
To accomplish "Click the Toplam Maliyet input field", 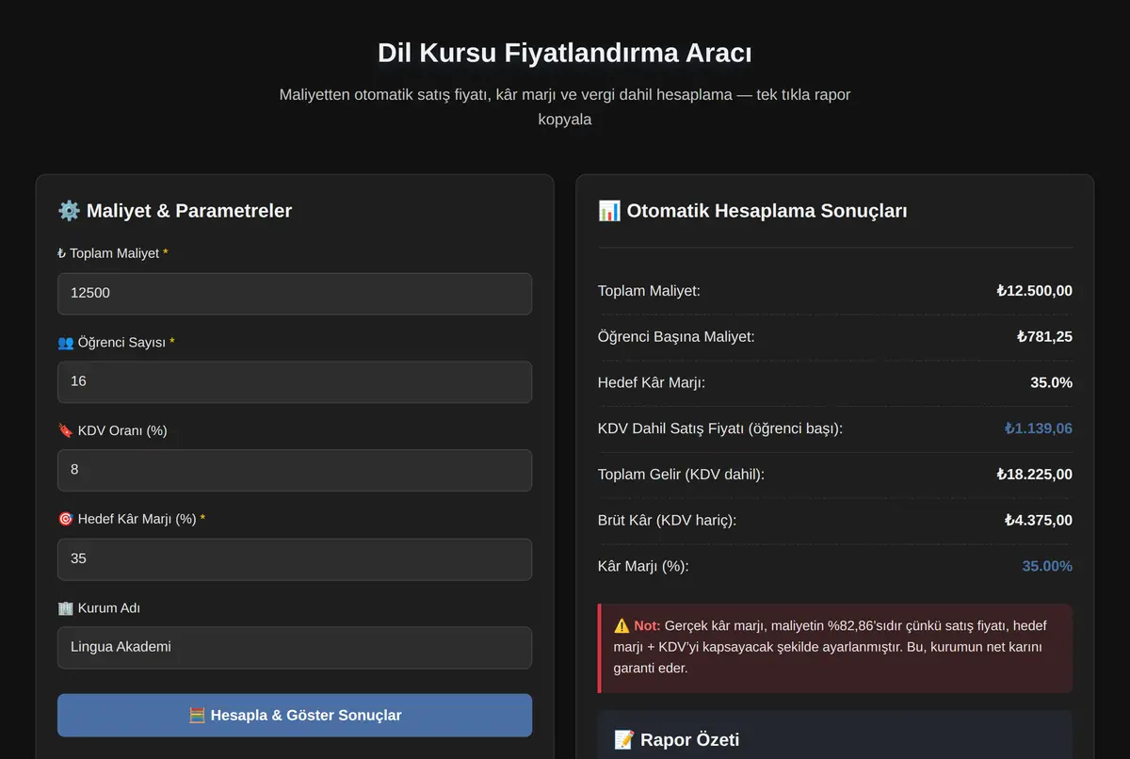I will 295,294.
